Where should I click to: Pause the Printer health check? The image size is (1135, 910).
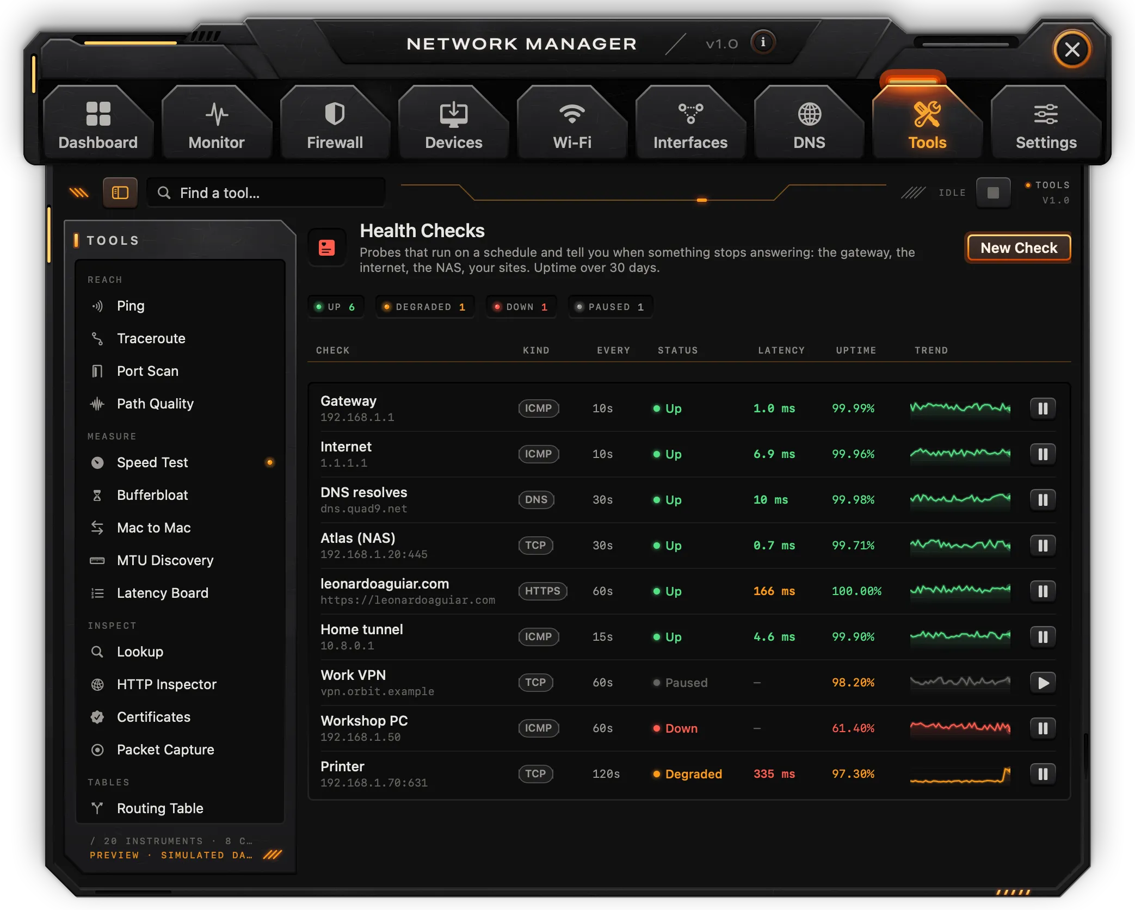click(x=1043, y=774)
